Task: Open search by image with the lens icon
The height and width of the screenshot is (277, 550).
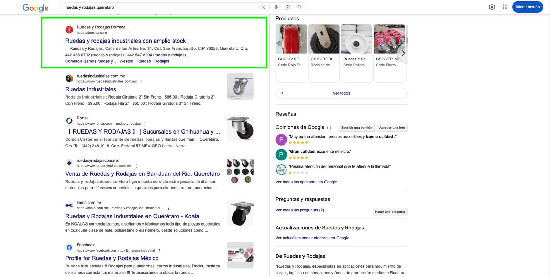Action: [x=288, y=7]
